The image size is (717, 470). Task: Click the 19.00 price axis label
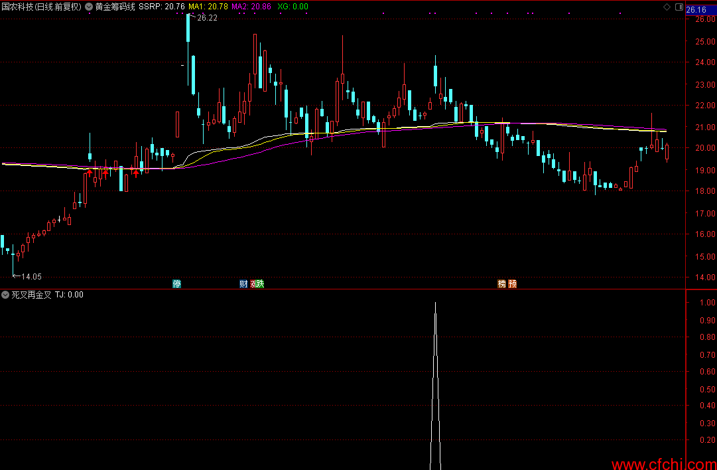(x=705, y=170)
